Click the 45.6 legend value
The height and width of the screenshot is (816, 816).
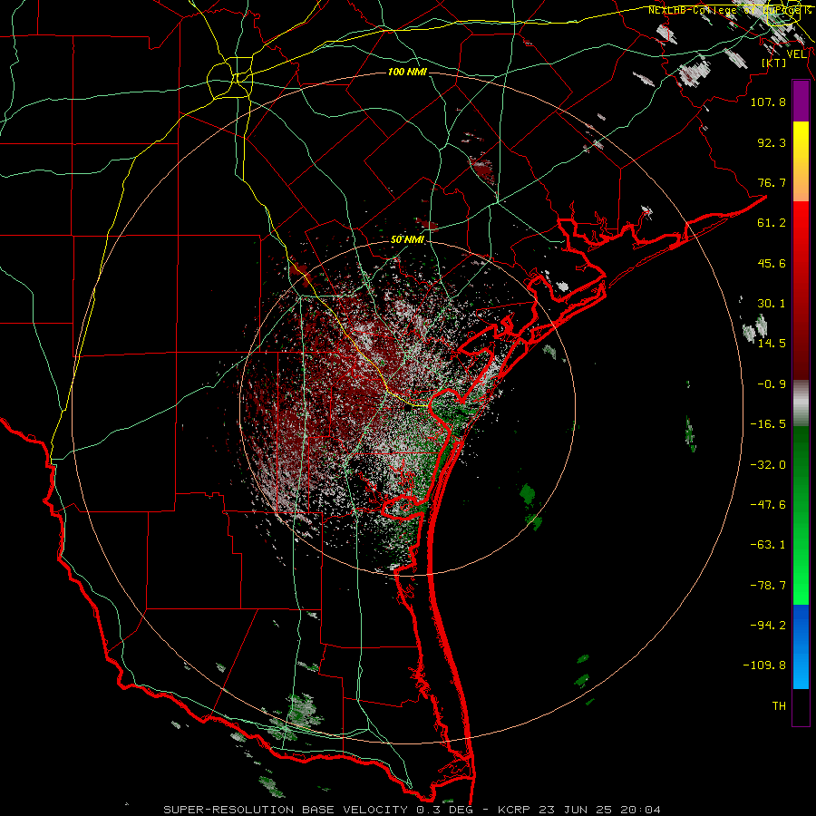coord(772,263)
